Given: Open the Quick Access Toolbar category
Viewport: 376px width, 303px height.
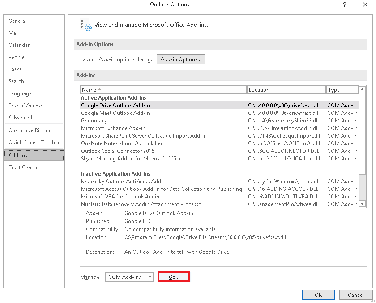Looking at the screenshot, I should pyautogui.click(x=34, y=143).
